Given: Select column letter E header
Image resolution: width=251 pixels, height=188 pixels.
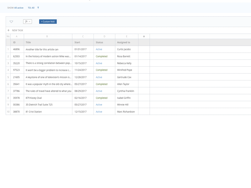Looking at the screenshot, I should [127, 36].
